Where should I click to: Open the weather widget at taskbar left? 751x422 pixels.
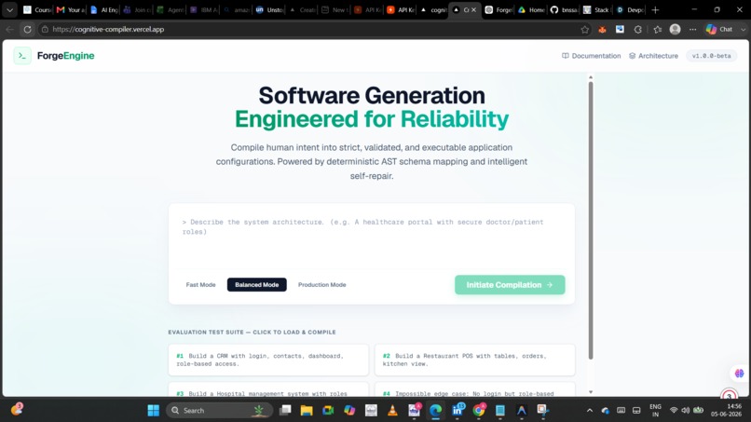coord(17,410)
